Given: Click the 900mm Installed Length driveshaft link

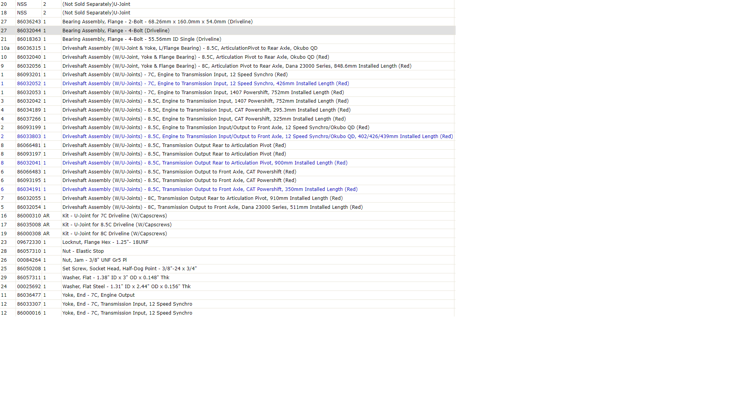Looking at the screenshot, I should (x=205, y=163).
